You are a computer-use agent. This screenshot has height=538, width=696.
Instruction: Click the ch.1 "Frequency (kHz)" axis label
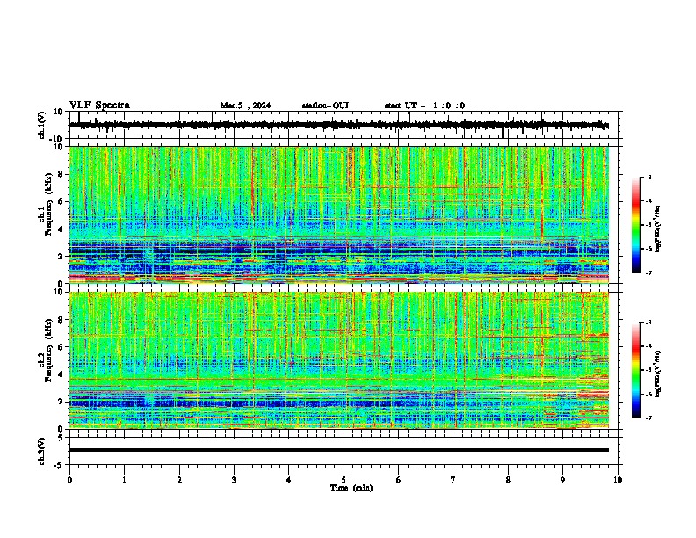tap(48, 205)
